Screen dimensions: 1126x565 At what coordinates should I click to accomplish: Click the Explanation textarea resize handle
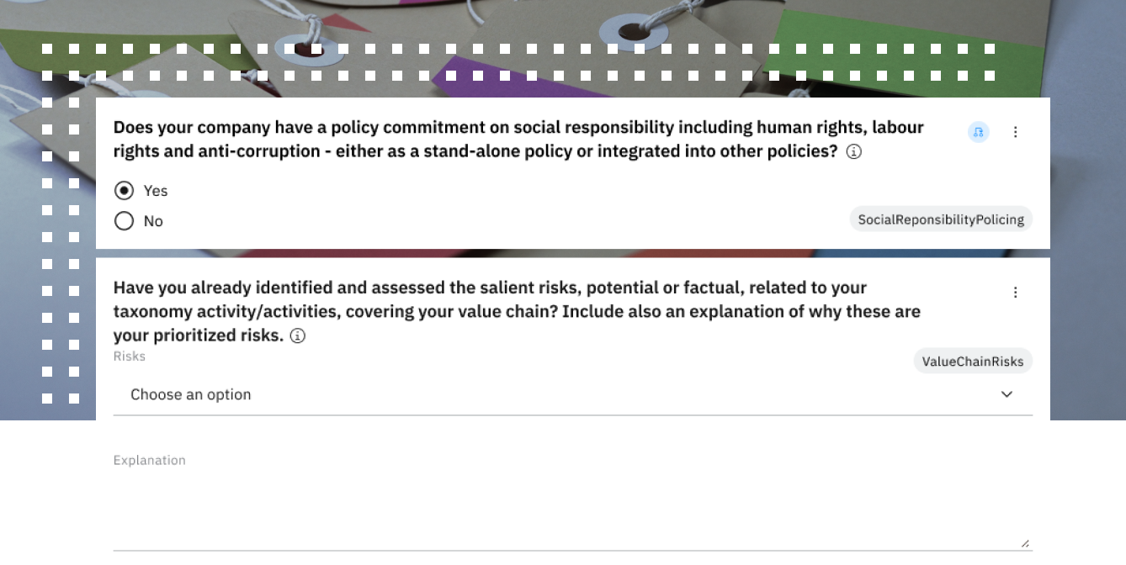tap(1024, 543)
